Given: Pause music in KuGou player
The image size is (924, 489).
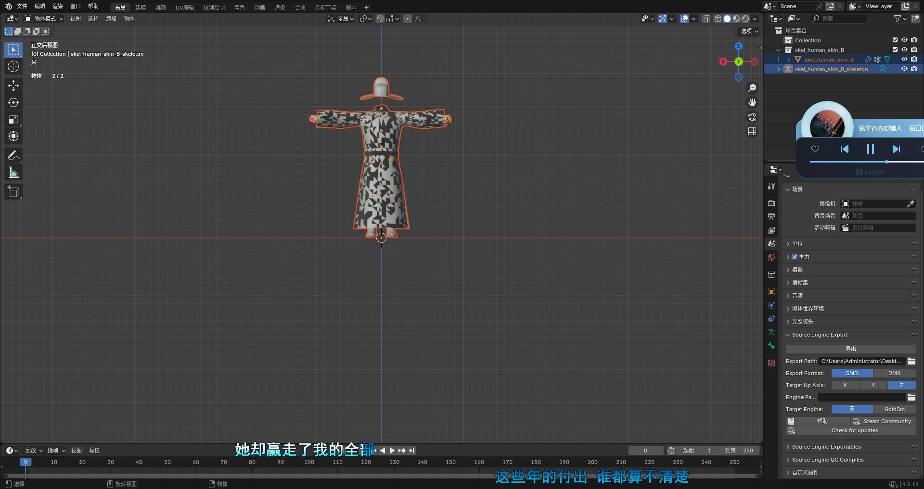Looking at the screenshot, I should pyautogui.click(x=870, y=149).
